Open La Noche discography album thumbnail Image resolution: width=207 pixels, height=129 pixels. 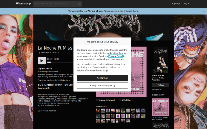point(160,107)
